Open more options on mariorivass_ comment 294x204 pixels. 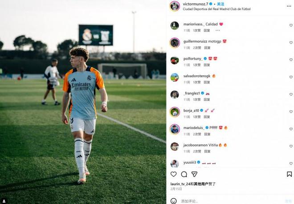click(218, 30)
